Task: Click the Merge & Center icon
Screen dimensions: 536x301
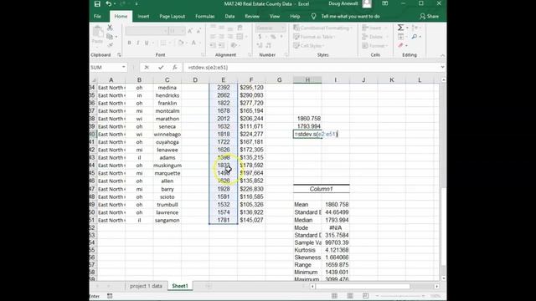Action: 240,37
